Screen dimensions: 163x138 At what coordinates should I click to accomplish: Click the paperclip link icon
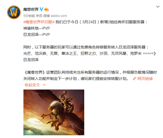pos(134,79)
